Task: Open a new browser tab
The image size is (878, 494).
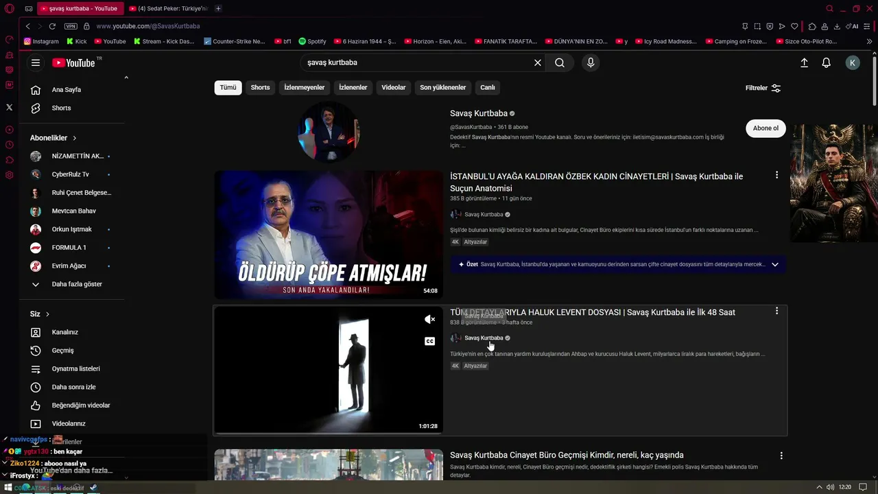Action: coord(218,8)
